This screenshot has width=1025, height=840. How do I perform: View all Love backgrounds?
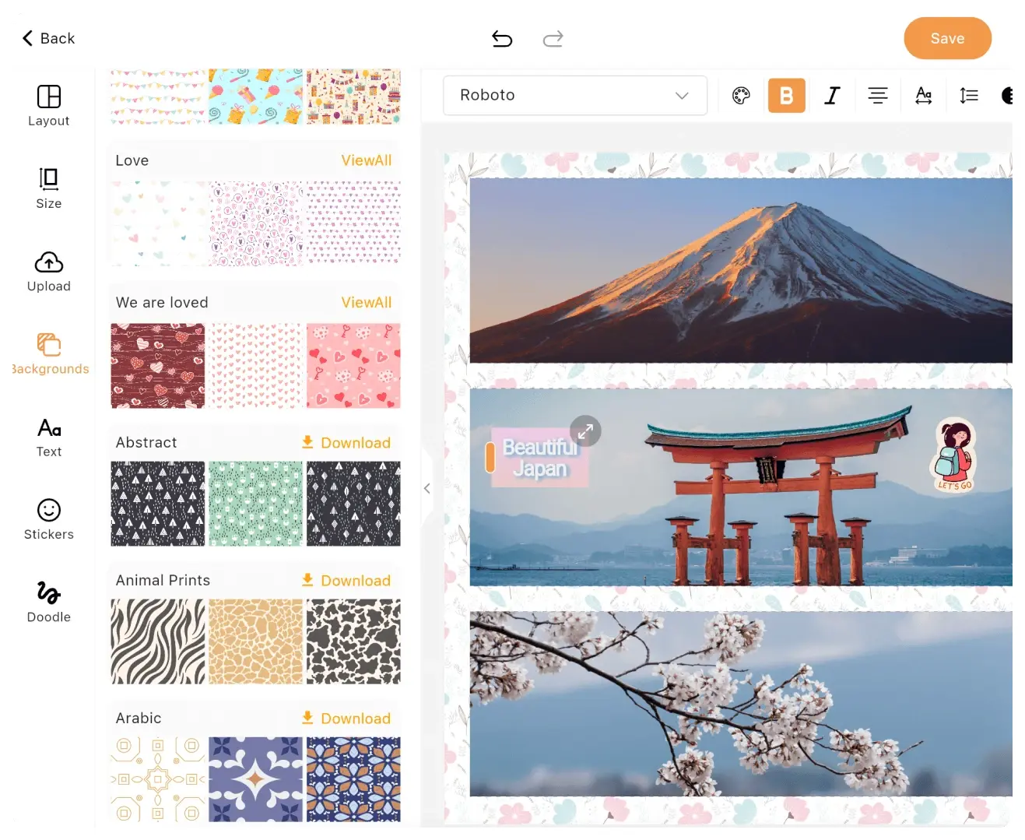(367, 160)
